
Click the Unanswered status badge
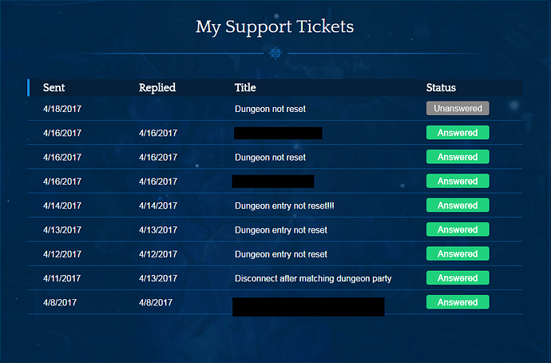click(457, 108)
